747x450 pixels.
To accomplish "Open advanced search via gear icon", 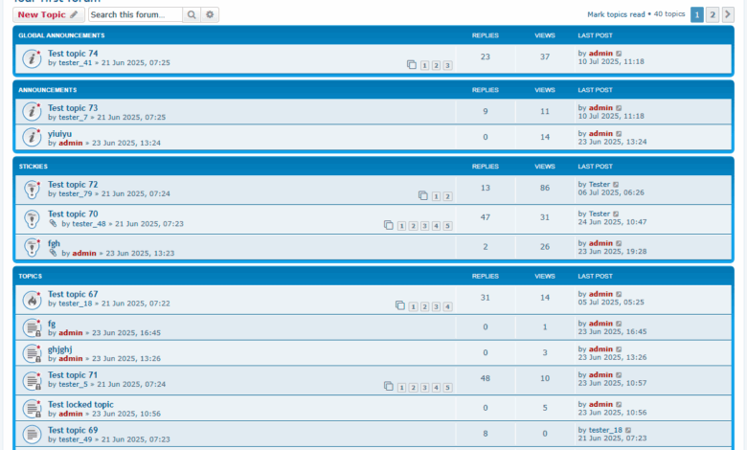I will click(211, 15).
